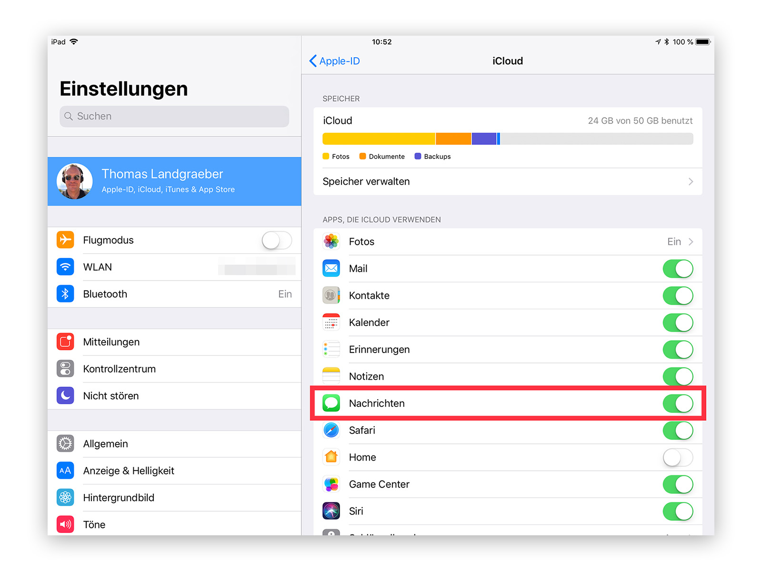Tap the Notizen notepad icon
The height and width of the screenshot is (571, 762).
click(x=331, y=376)
